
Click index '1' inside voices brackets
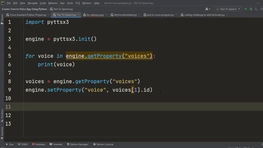[x=136, y=90]
